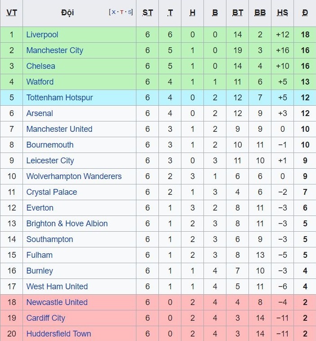Click the 't' talk template link

point(122,12)
